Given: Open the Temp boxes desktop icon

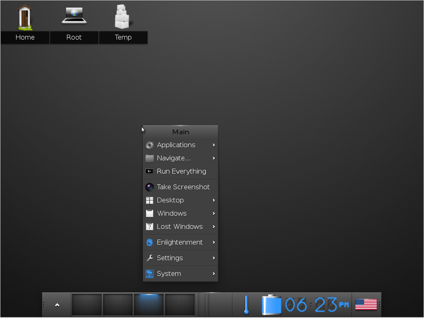Looking at the screenshot, I should click(x=122, y=16).
